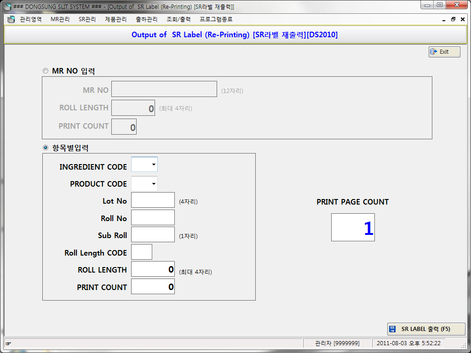This screenshot has width=471, height=353.
Task: Click the 관리자 [9999999] status bar entry
Action: (337, 343)
